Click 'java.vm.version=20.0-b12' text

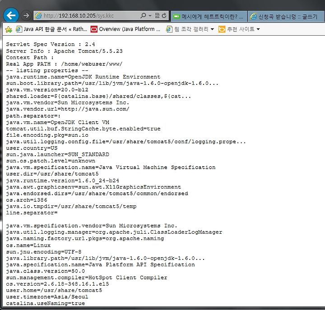point(47,90)
